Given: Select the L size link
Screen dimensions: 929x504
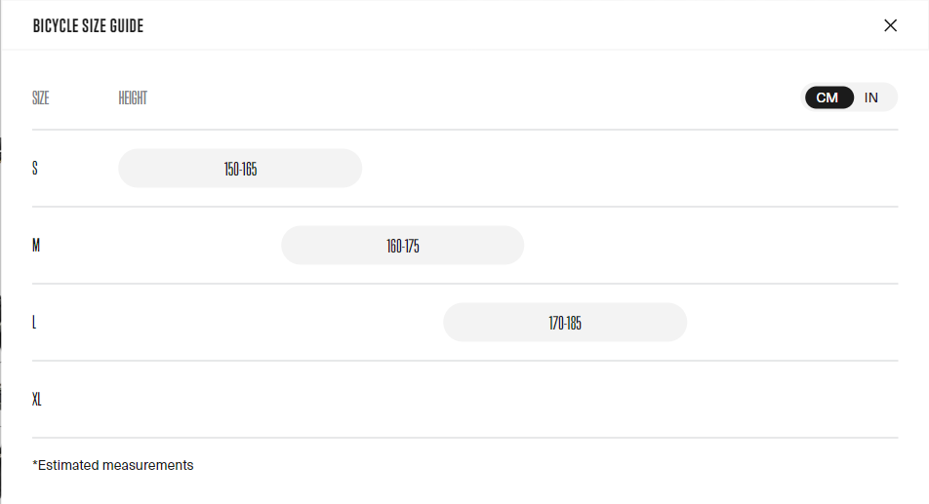Looking at the screenshot, I should pyautogui.click(x=34, y=323).
